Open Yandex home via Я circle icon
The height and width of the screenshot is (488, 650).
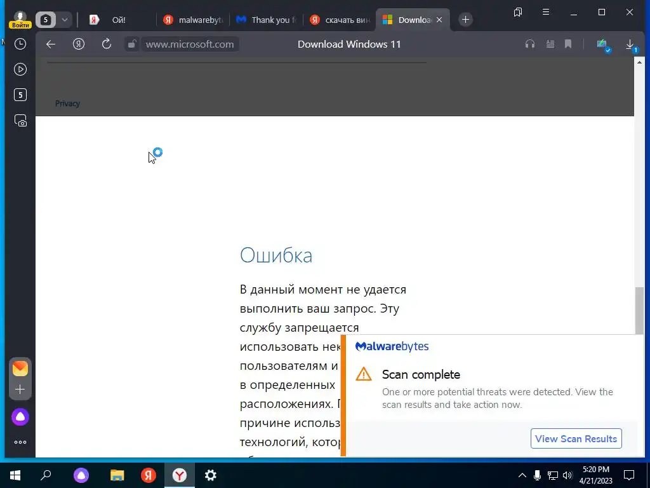[79, 44]
